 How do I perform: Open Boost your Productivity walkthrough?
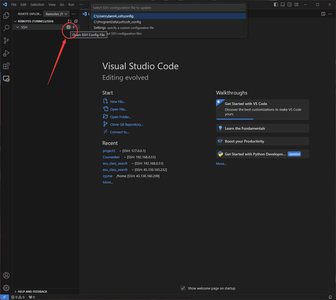point(262,141)
